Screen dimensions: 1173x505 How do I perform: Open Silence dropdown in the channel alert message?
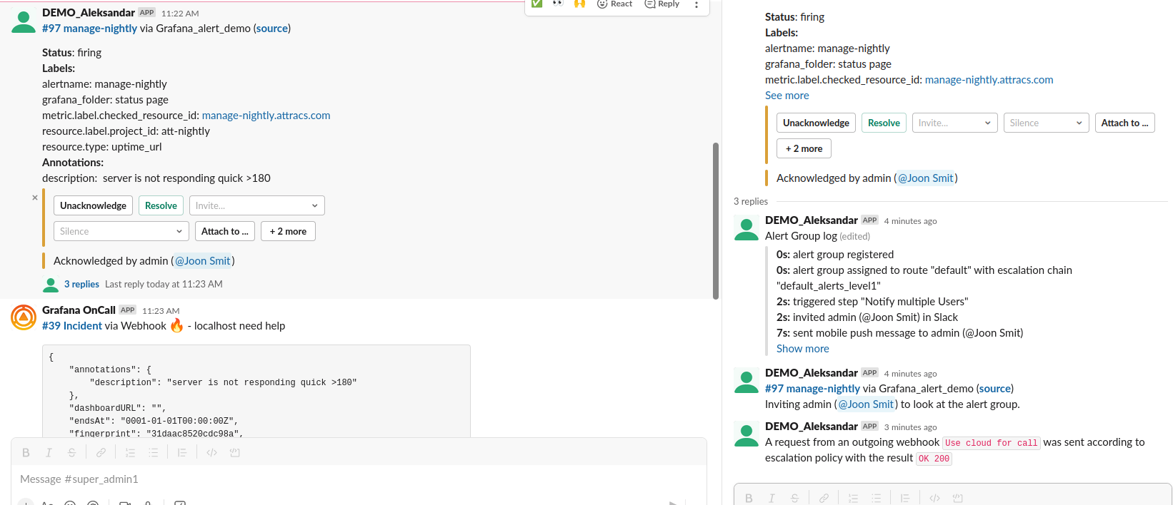(121, 231)
